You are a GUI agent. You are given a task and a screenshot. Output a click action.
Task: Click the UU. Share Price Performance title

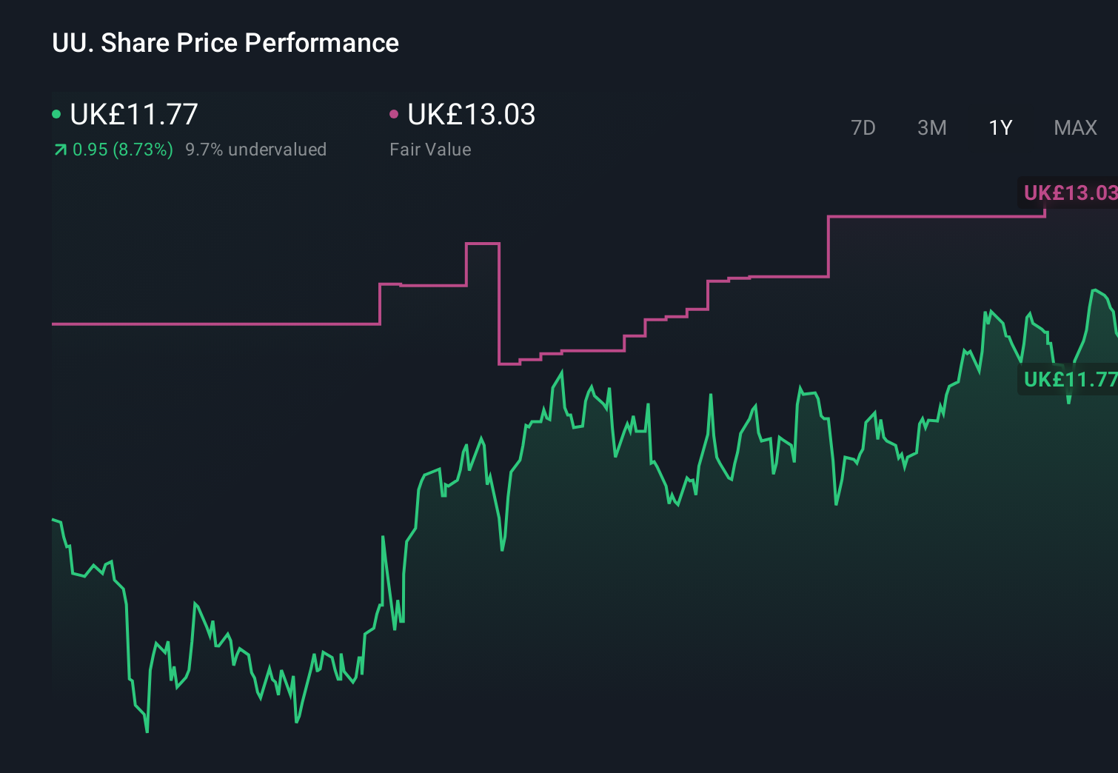[x=225, y=43]
